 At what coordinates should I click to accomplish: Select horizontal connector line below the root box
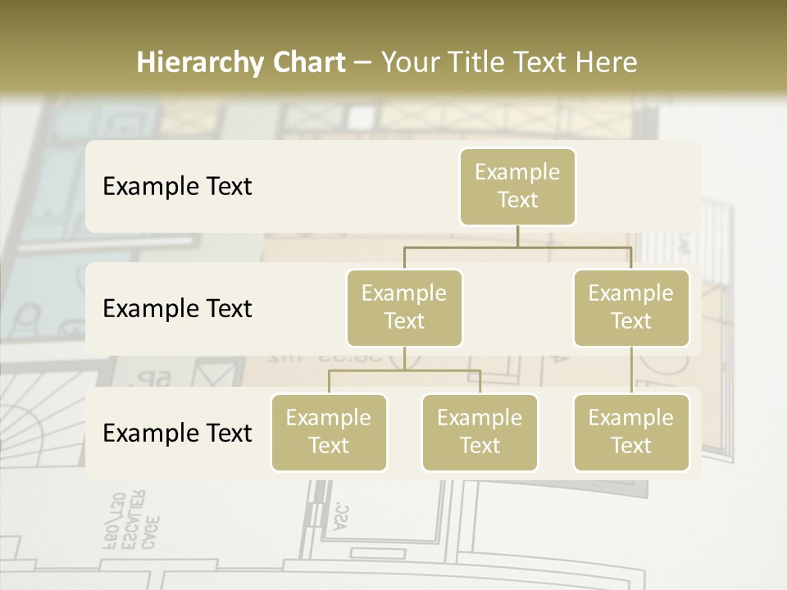coord(517,247)
